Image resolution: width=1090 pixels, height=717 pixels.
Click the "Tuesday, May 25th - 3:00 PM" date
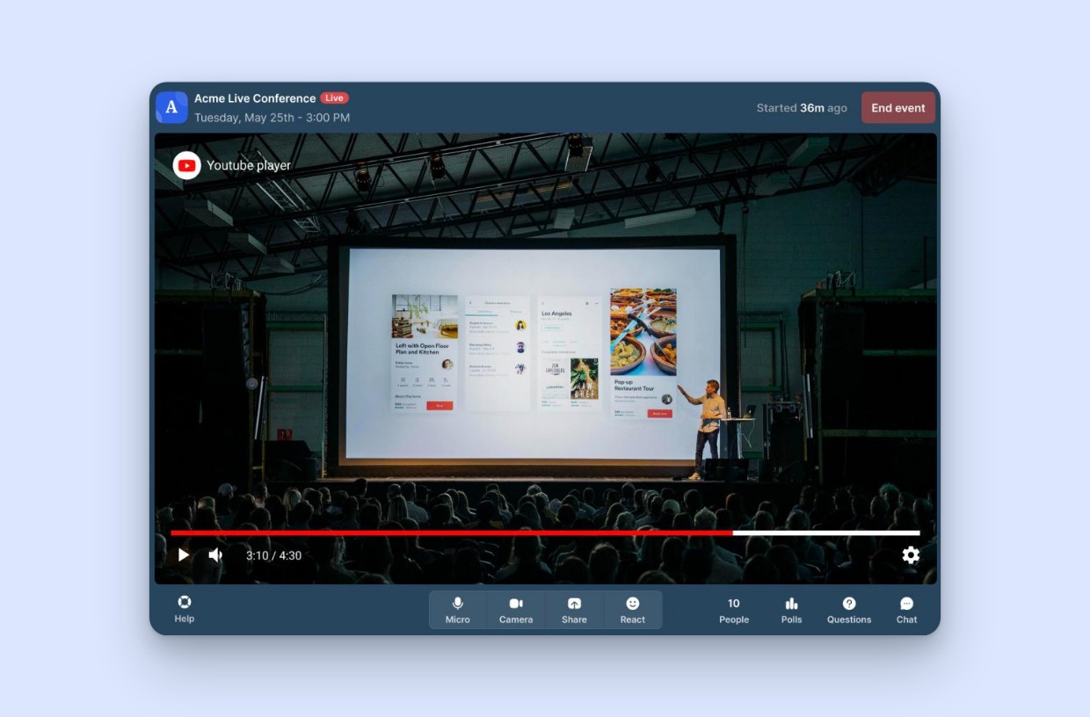click(x=272, y=118)
